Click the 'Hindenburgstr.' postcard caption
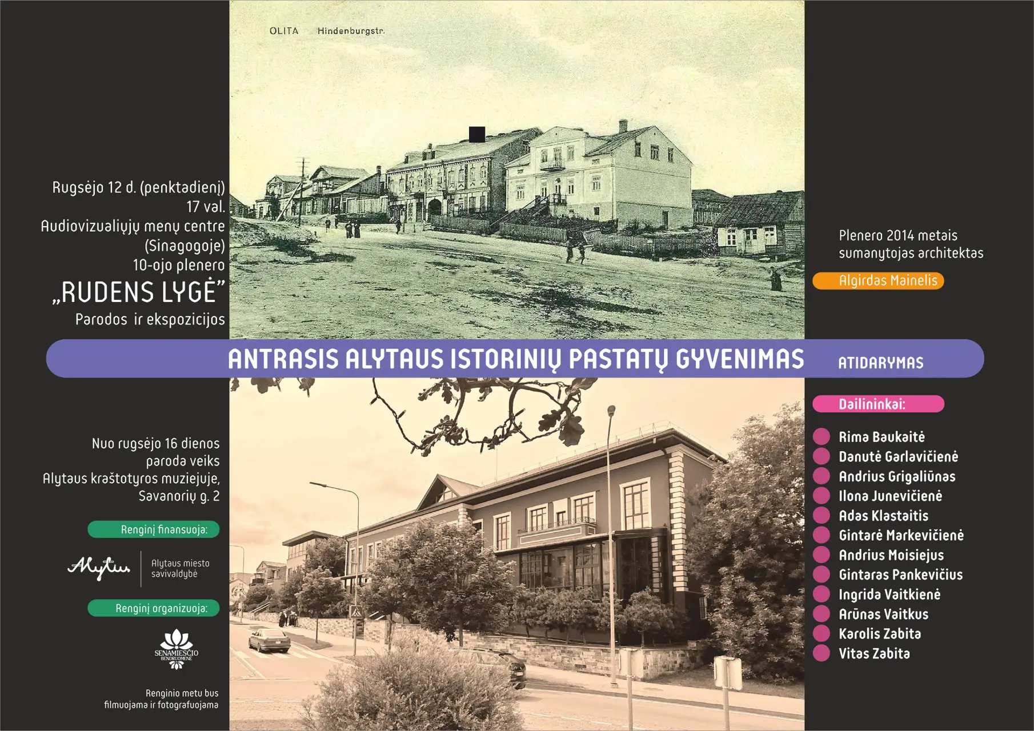 (351, 31)
